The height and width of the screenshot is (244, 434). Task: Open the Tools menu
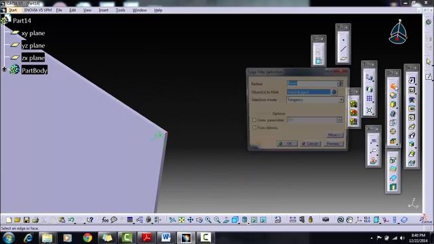(x=121, y=10)
